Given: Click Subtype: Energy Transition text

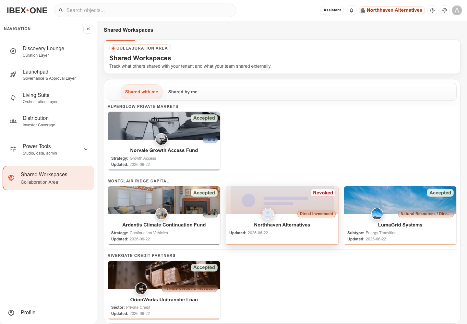Looking at the screenshot, I should (x=372, y=233).
